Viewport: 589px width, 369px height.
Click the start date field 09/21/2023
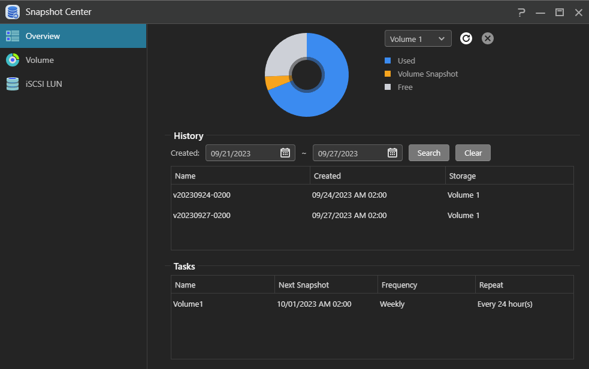point(250,153)
